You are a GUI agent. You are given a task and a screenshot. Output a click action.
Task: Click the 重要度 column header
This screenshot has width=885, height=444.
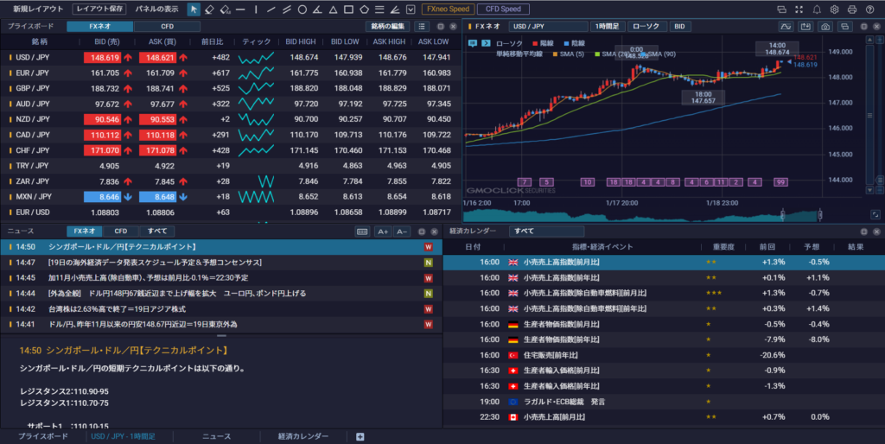coord(723,247)
